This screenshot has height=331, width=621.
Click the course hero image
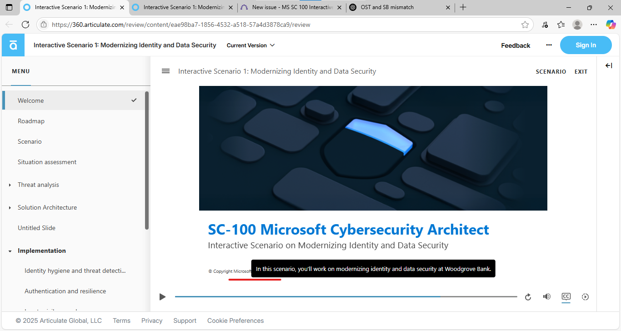tap(373, 148)
